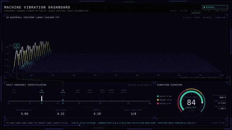The height and width of the screenshot is (130, 232).
Task: Click the dot beneath the 1X marker on axis
Action: click(x=42, y=103)
